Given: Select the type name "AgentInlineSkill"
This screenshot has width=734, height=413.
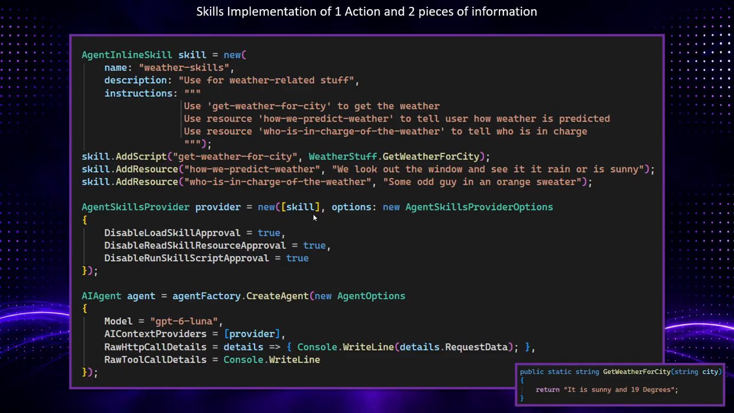Looking at the screenshot, I should (127, 55).
